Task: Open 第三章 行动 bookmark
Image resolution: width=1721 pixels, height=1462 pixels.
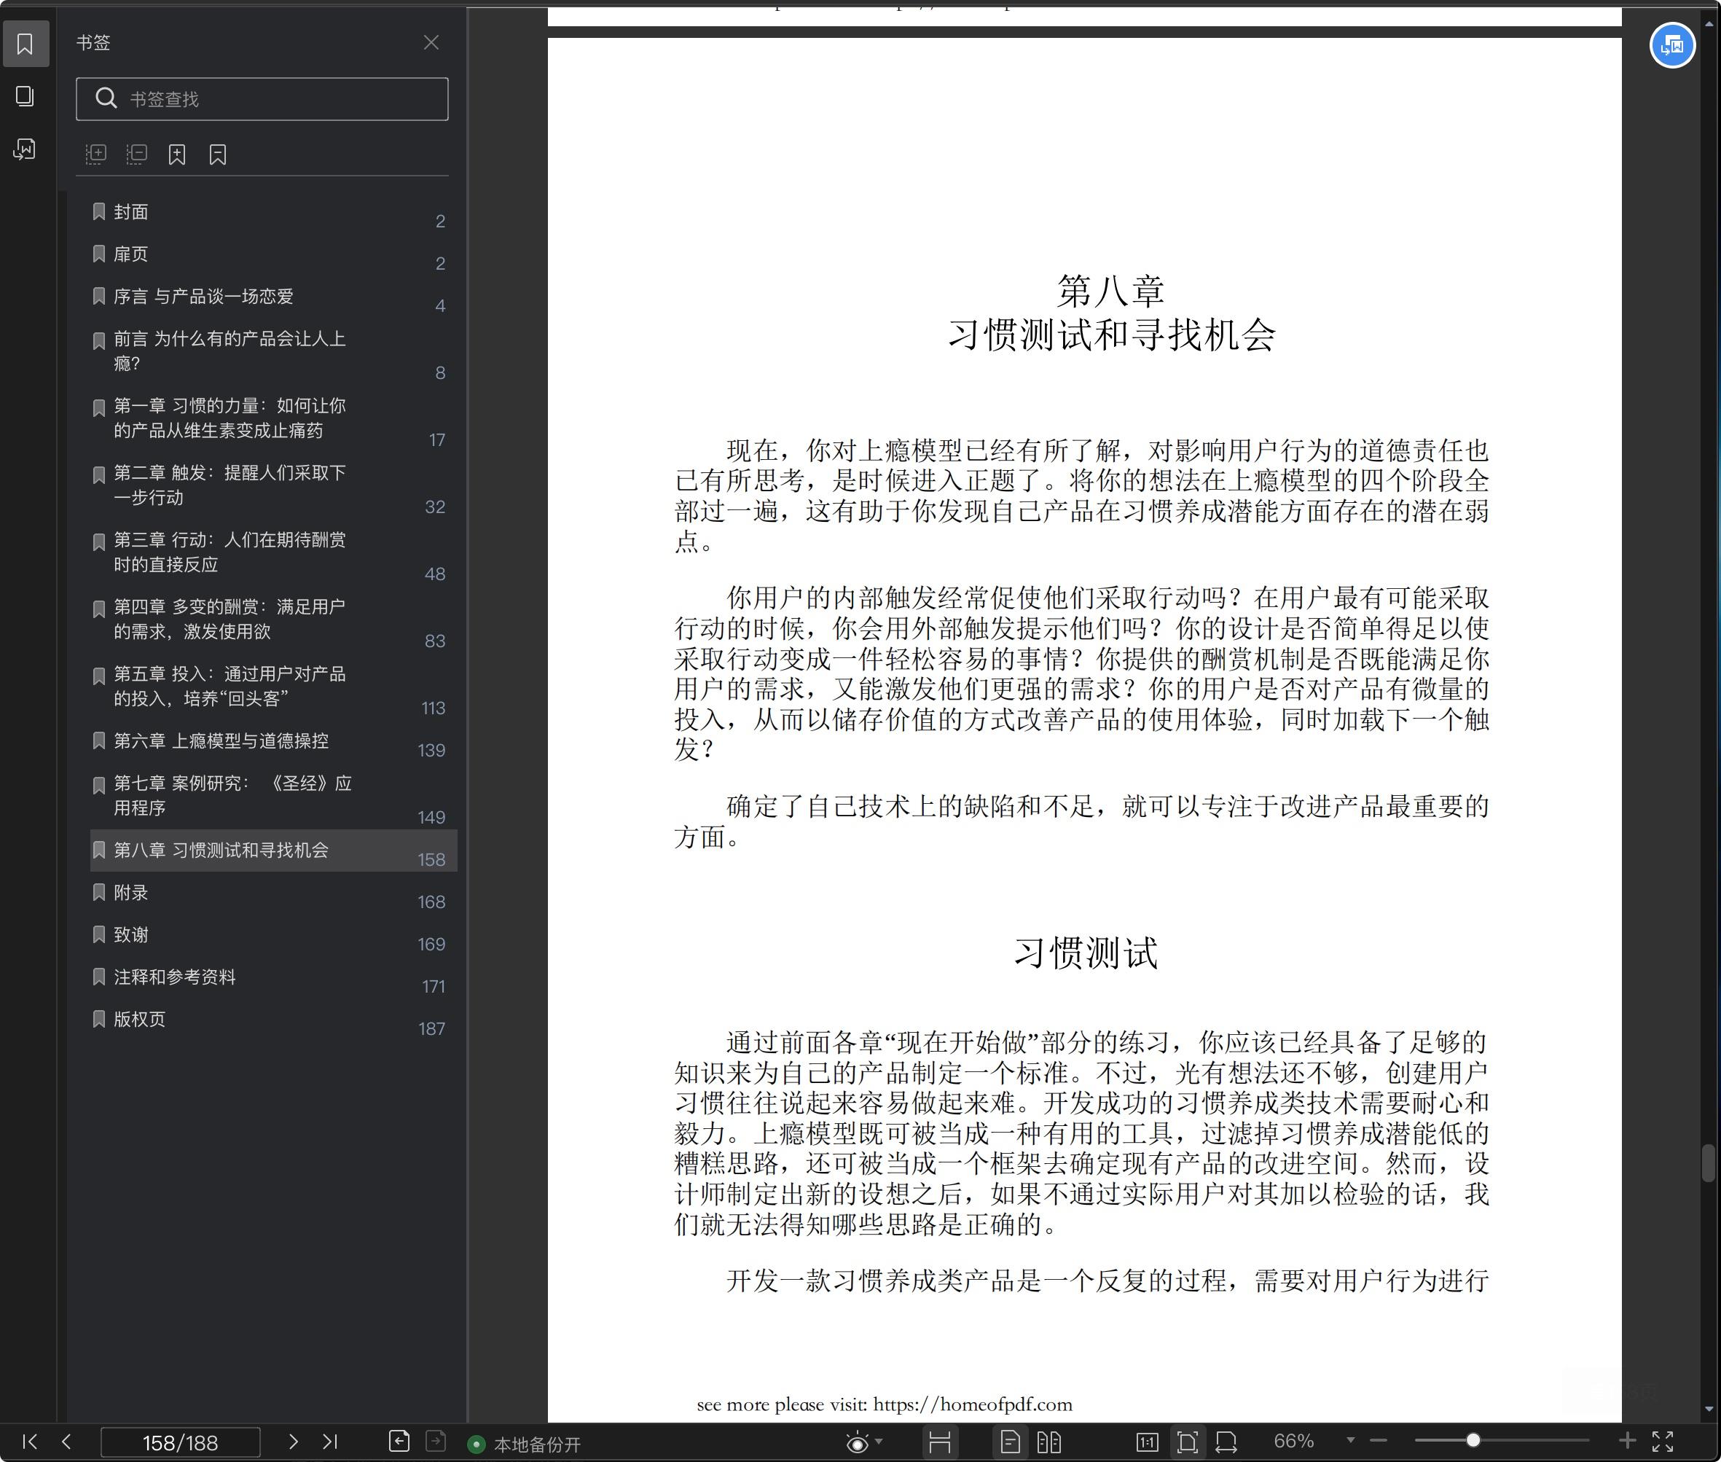Action: pyautogui.click(x=273, y=553)
